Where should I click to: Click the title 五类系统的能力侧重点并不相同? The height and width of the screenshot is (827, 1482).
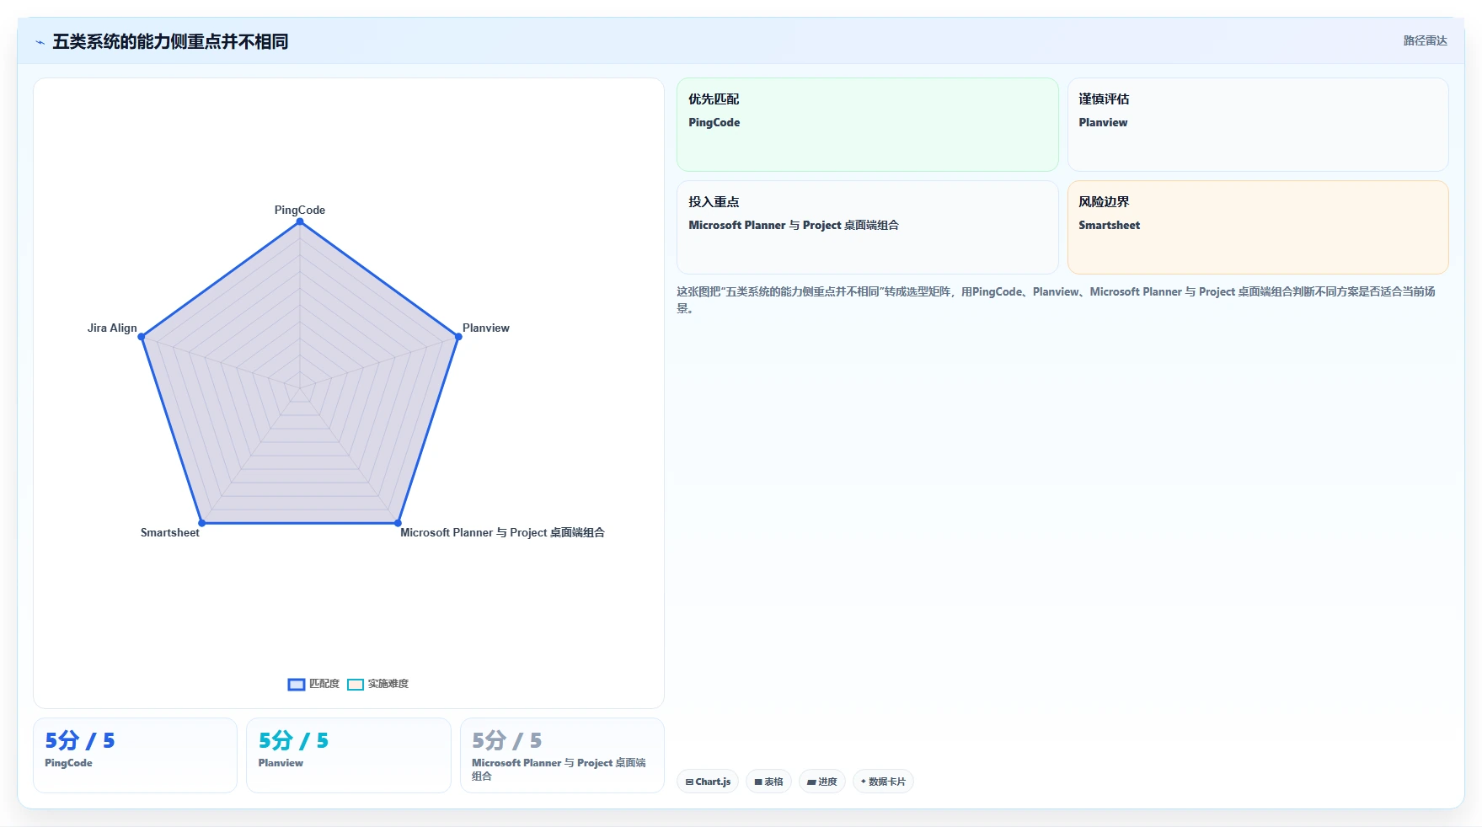click(170, 41)
